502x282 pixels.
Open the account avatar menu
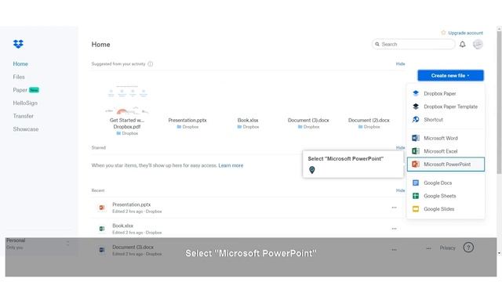click(x=478, y=45)
